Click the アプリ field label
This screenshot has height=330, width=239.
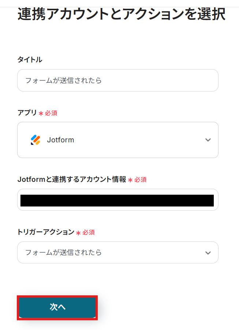point(27,113)
